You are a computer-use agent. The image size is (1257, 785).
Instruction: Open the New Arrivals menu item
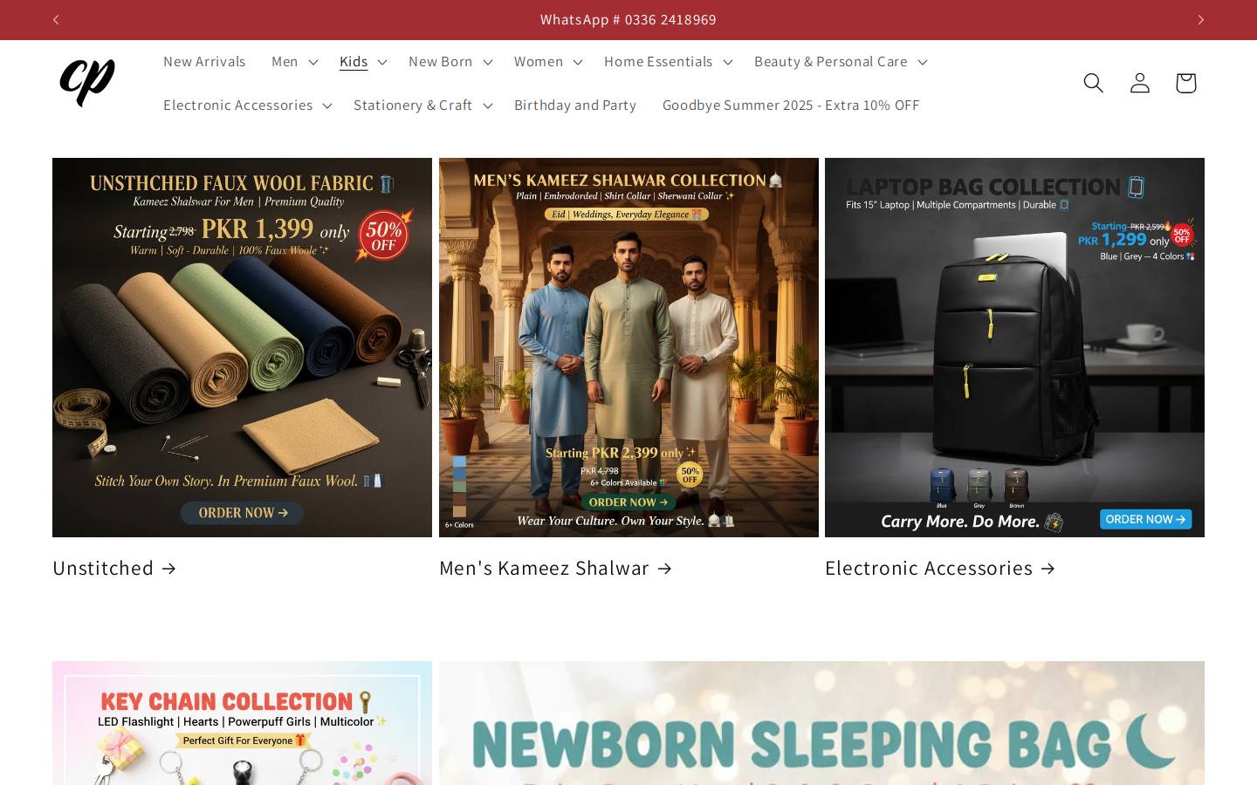(204, 61)
